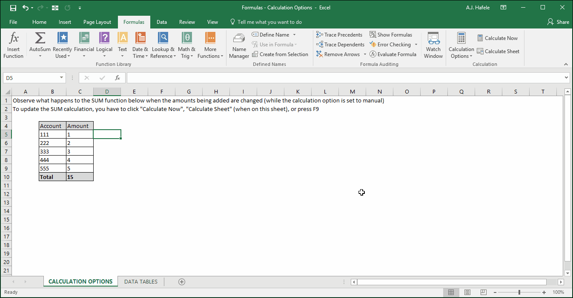Expand Remove Arrows dropdown arrow
This screenshot has height=298, width=573.
[365, 54]
